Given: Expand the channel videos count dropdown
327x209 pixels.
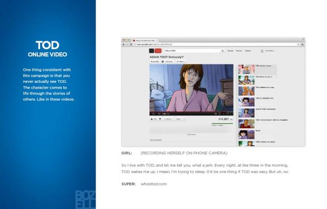Looking at the screenshot, I should pos(181,62).
